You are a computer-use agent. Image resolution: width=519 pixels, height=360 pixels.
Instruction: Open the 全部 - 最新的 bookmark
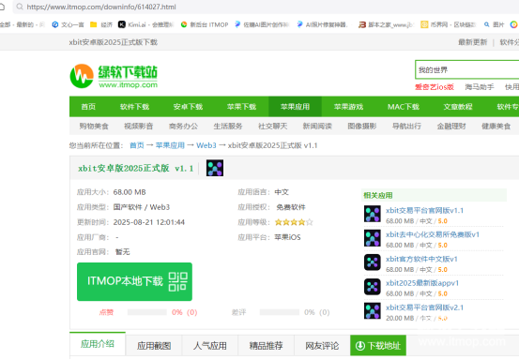(23, 24)
